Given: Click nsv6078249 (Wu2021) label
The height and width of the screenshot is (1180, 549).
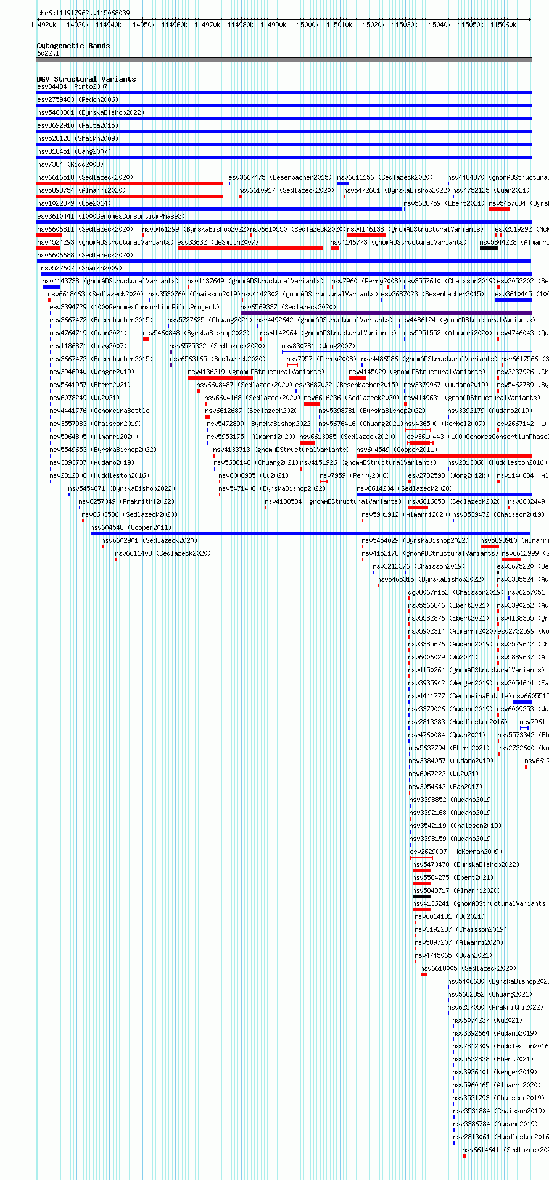Looking at the screenshot, I should (x=85, y=398).
